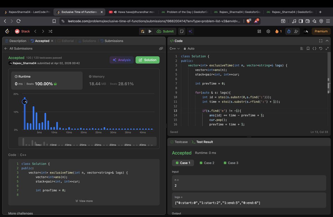The image size is (333, 217).
Task: Switch to the Hawa hawa YouTube tab
Action: point(132,12)
